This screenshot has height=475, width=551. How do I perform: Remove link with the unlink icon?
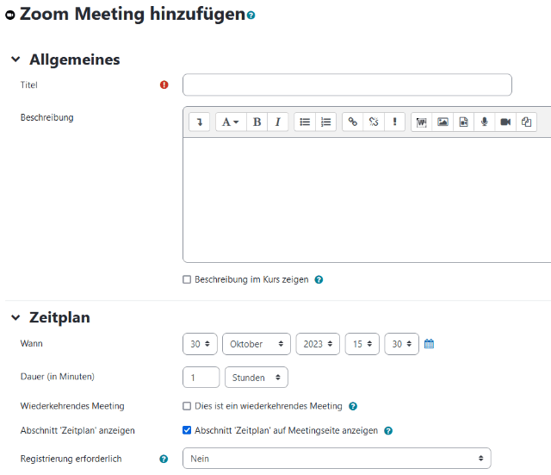(374, 122)
